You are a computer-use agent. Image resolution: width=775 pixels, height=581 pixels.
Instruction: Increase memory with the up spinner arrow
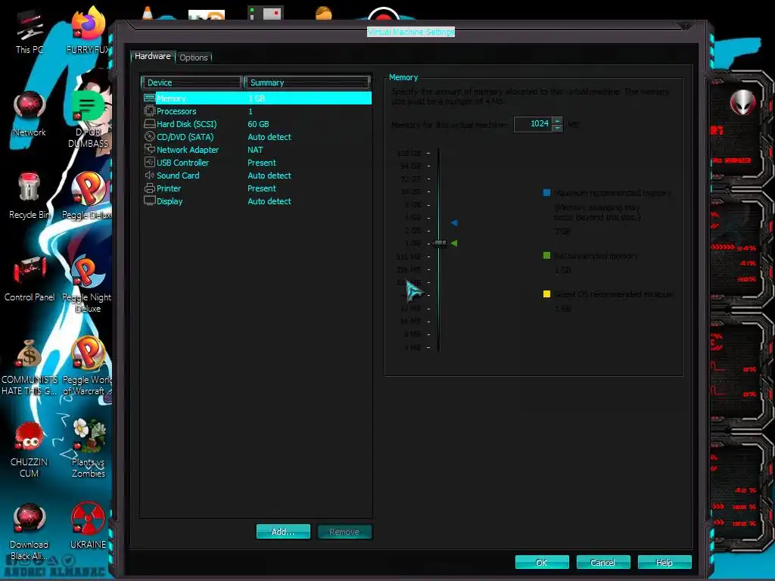pos(558,120)
